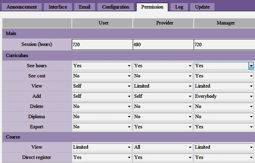The height and width of the screenshot is (163, 255).
Task: Open Provider Course View dropdown showing All
Action: coord(163,147)
